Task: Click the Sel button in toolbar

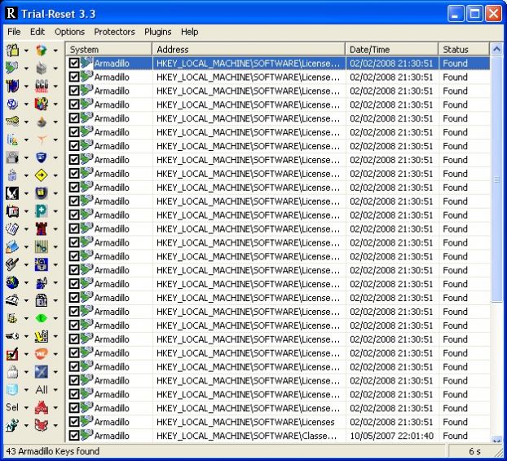Action: tap(11, 408)
